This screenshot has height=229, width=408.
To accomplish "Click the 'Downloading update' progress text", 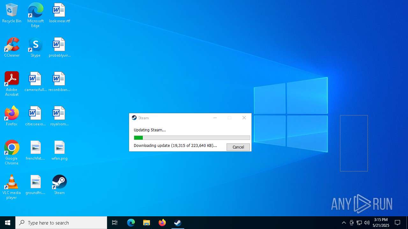I will pyautogui.click(x=175, y=145).
